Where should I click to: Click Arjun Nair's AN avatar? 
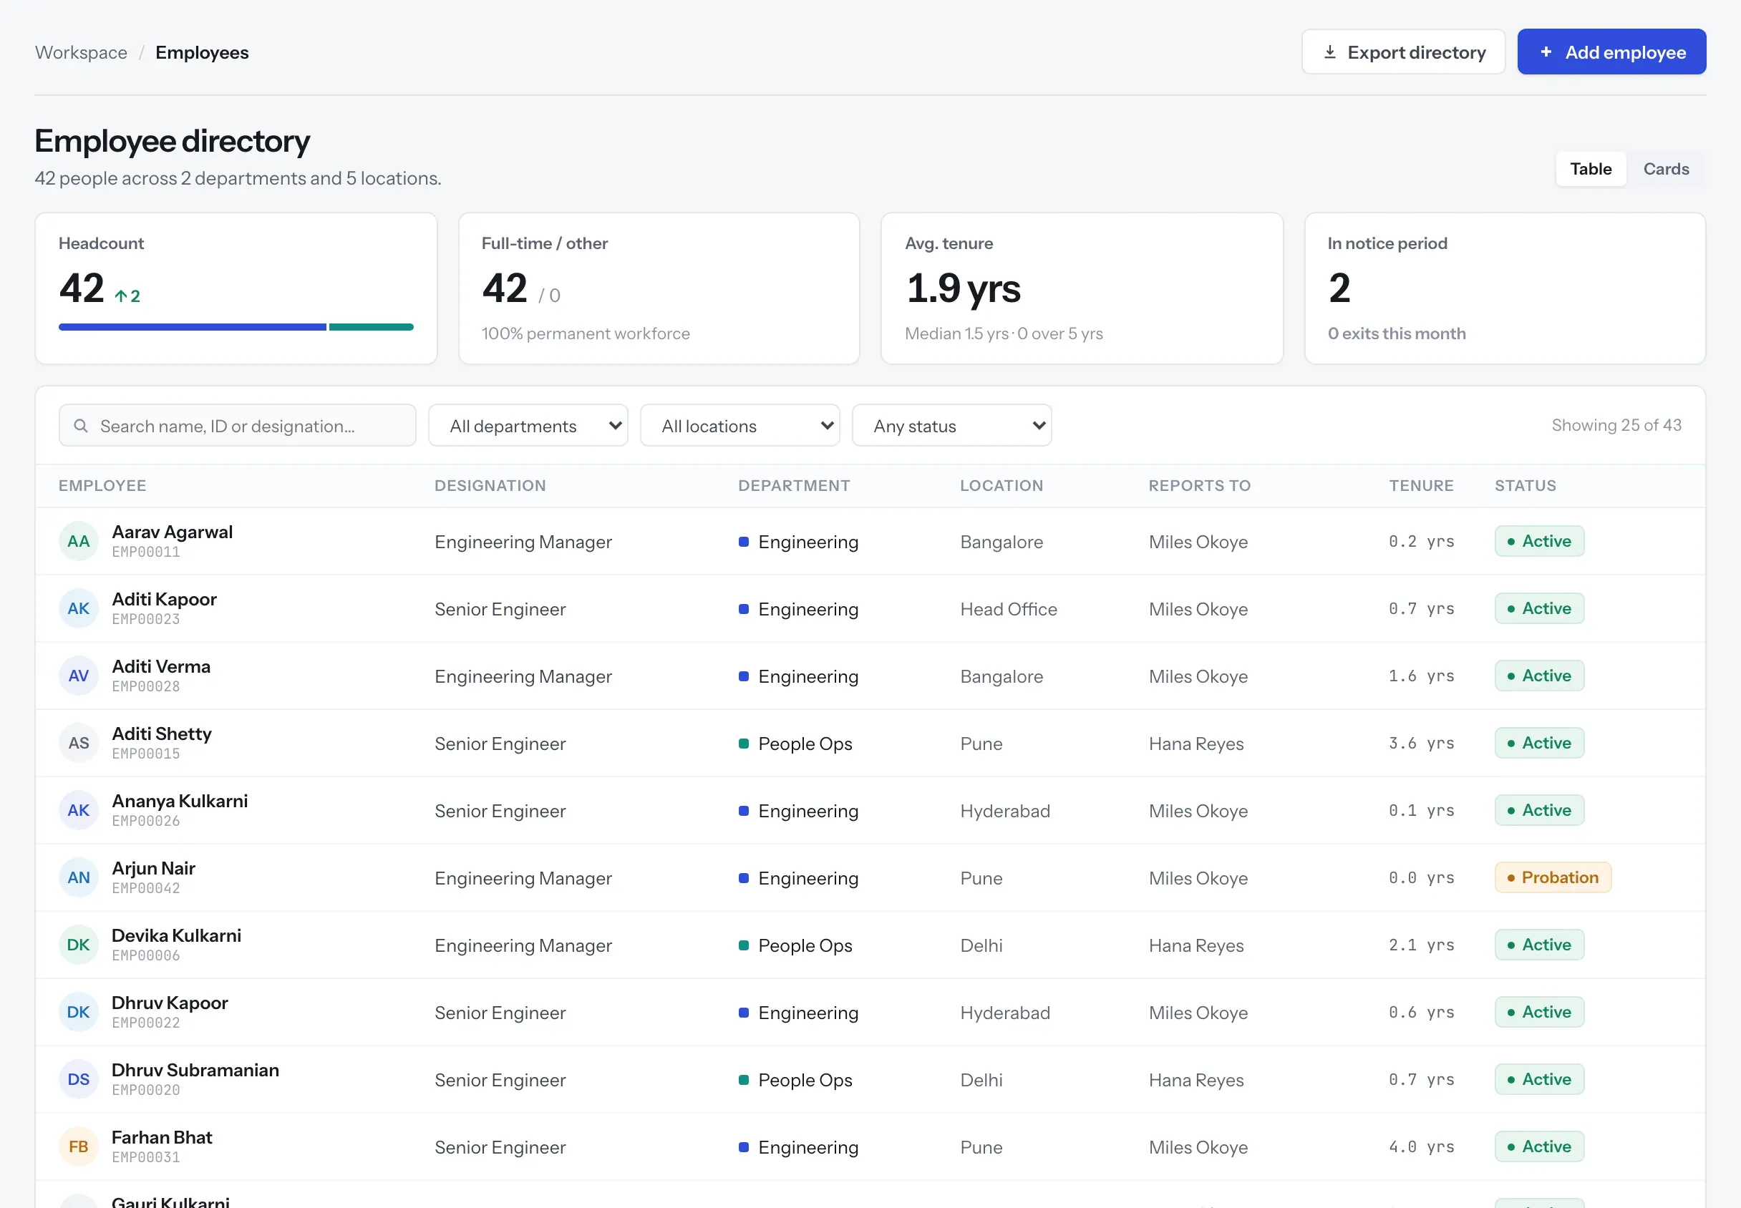(x=79, y=877)
